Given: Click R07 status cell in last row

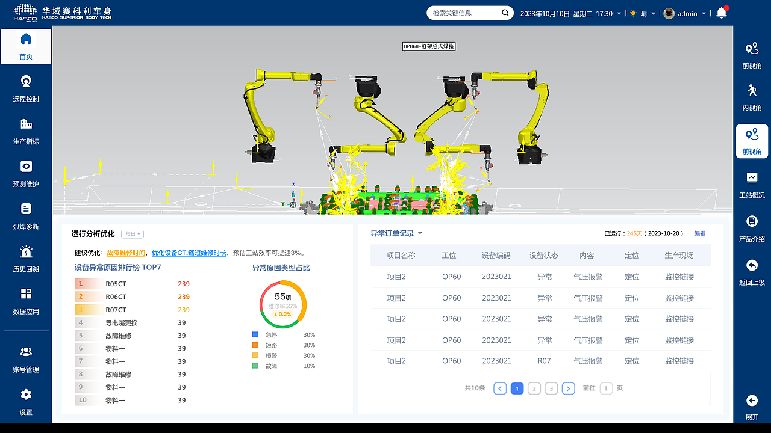Looking at the screenshot, I should click(x=545, y=361).
